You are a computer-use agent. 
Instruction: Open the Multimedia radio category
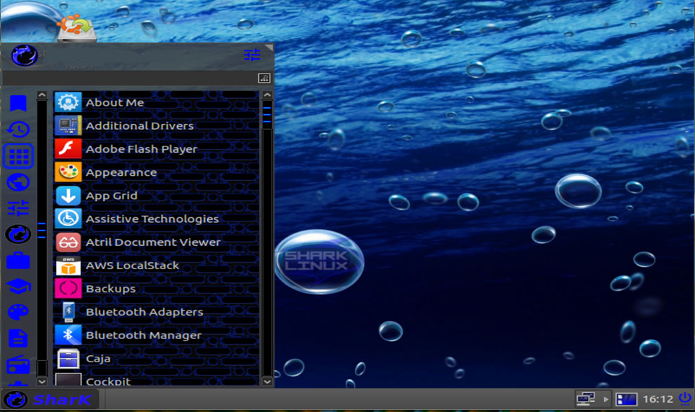click(18, 364)
